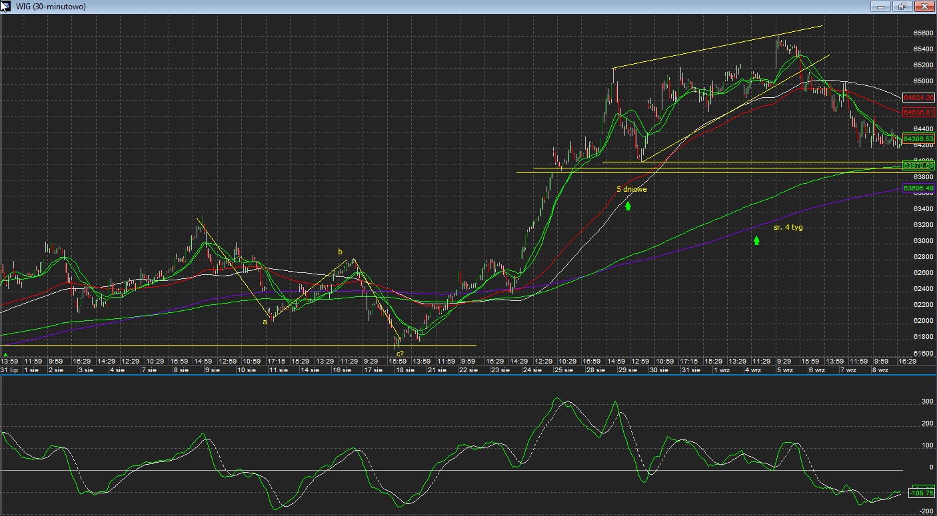Click the green arrow under '5 dniowe'
The image size is (937, 516).
[628, 206]
